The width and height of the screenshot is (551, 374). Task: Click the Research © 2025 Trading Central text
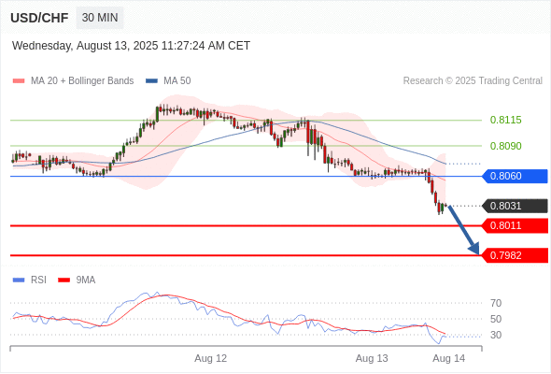coord(473,81)
